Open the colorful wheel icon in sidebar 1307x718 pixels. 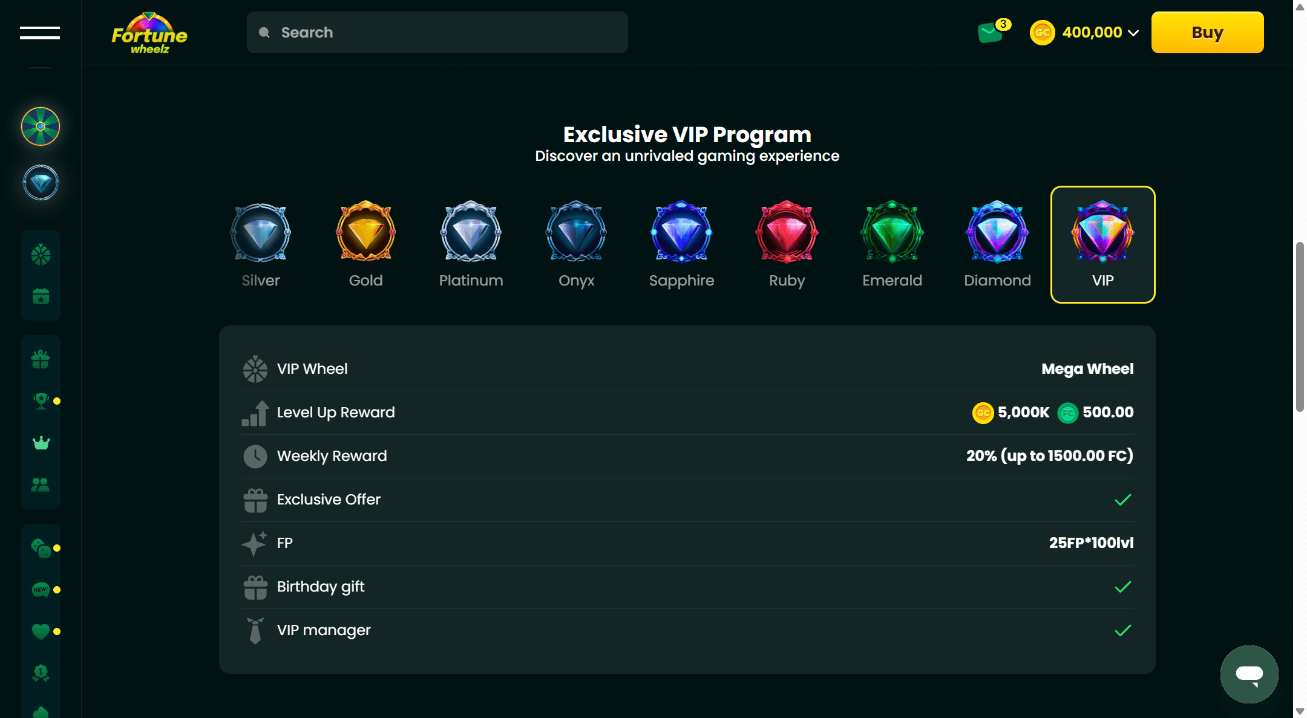pyautogui.click(x=41, y=126)
